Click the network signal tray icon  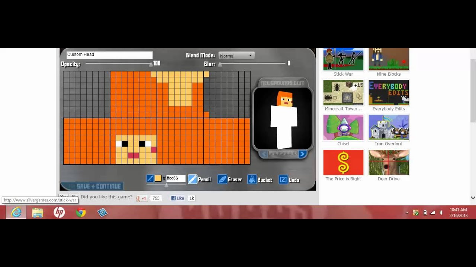click(x=432, y=213)
